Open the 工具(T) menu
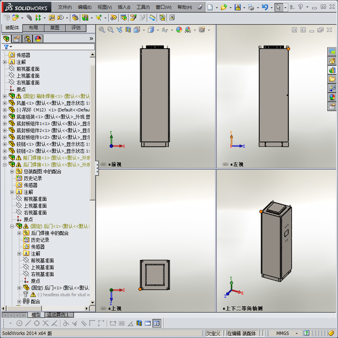Screen dimensions: 338x338 [143, 7]
